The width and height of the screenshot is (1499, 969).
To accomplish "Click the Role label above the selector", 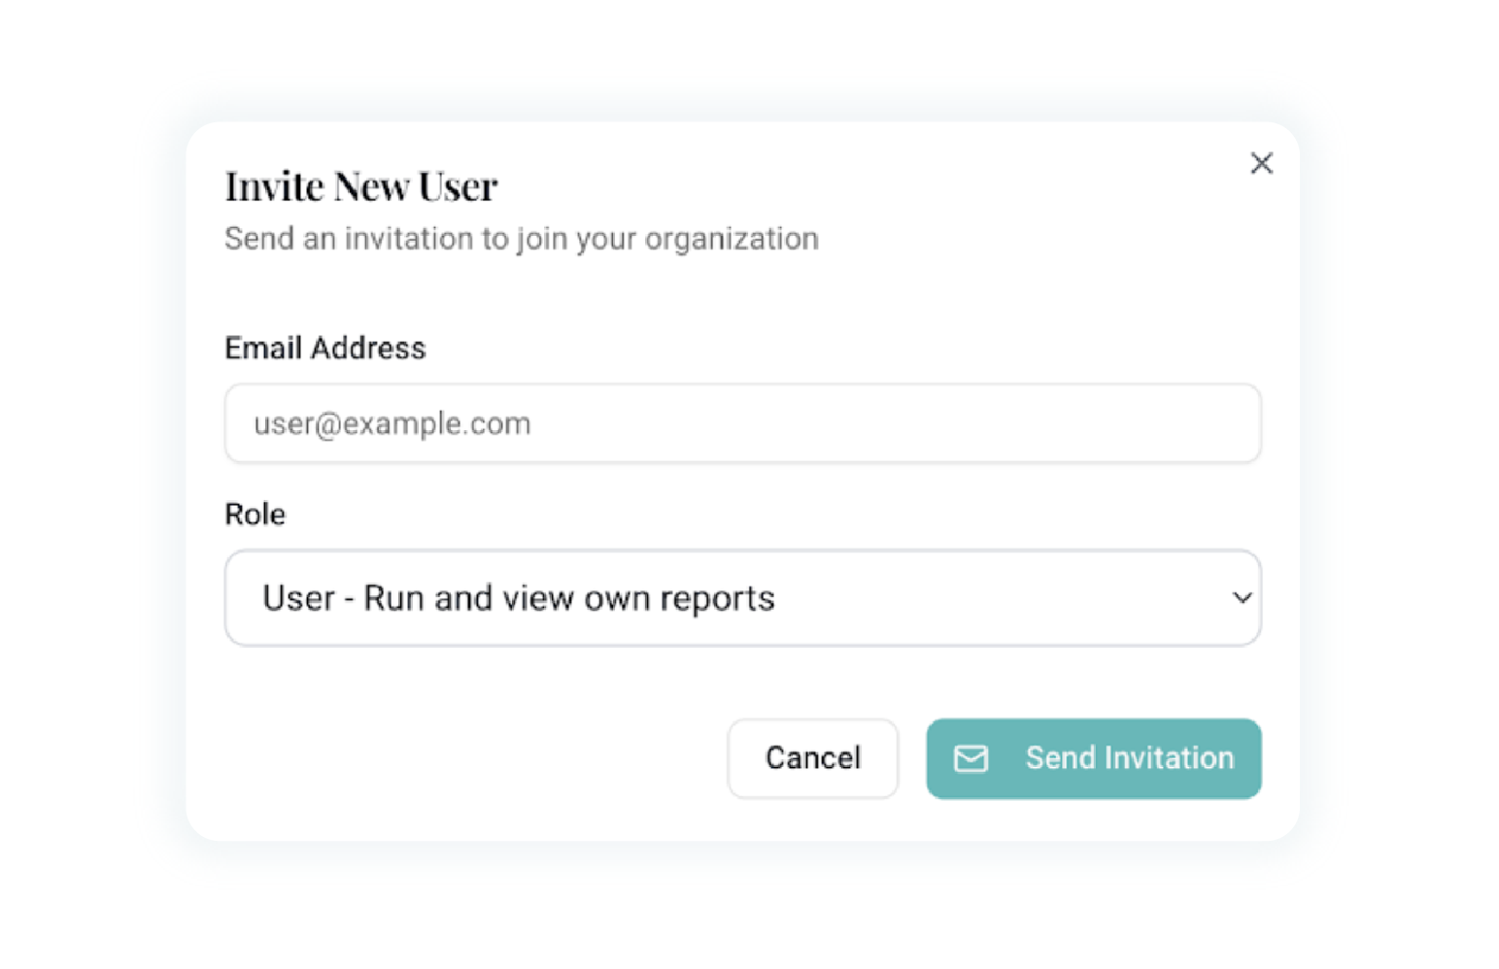I will [255, 514].
